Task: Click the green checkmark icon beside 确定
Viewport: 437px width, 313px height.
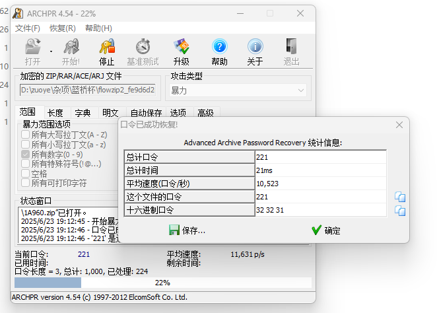Action: (316, 230)
